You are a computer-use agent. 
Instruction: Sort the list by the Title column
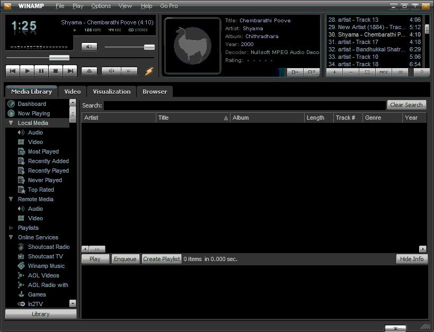tap(193, 118)
